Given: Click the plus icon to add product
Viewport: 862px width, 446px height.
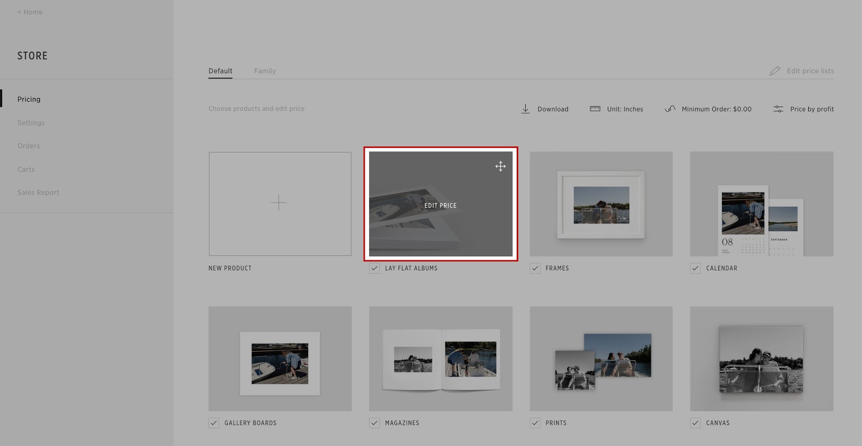Looking at the screenshot, I should (279, 203).
